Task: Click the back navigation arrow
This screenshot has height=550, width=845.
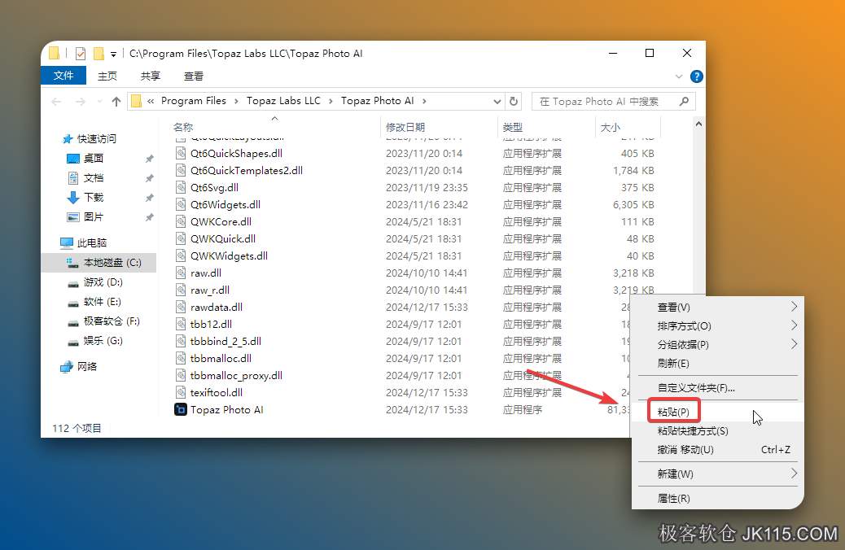Action: (x=57, y=101)
